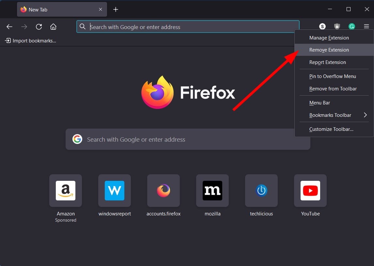Open the techlicious shortcut tile
The image size is (374, 266).
261,191
